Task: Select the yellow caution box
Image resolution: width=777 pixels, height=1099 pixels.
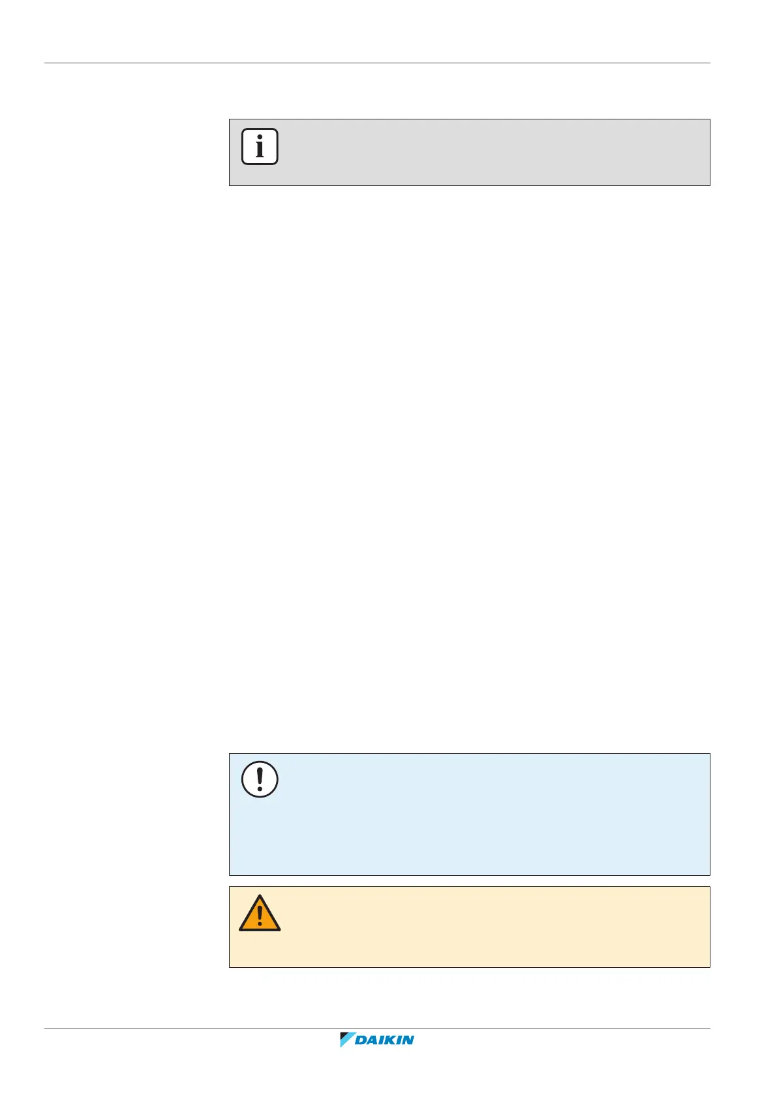Action: (469, 927)
